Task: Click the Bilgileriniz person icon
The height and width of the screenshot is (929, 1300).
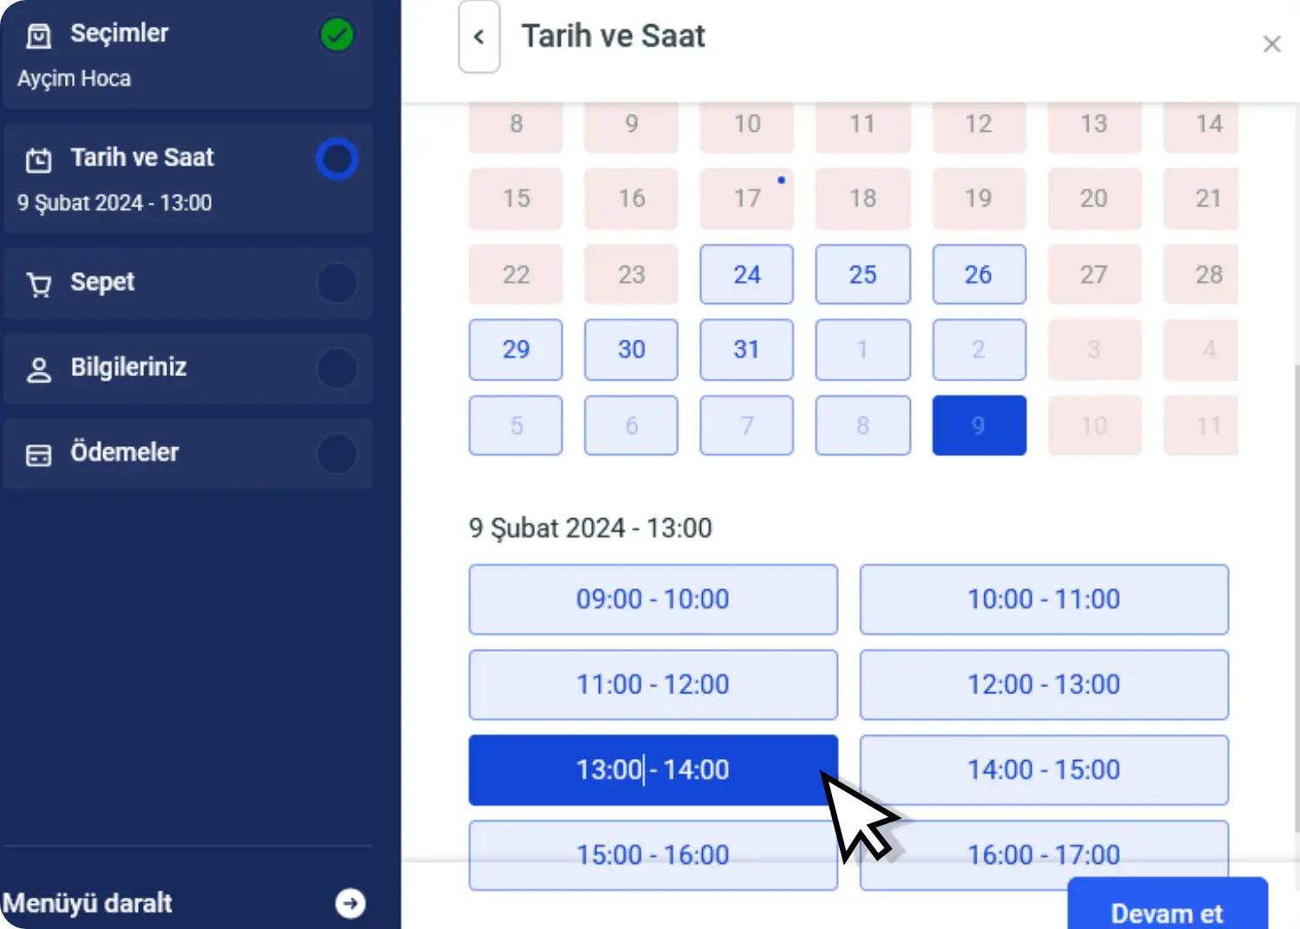Action: pos(39,369)
